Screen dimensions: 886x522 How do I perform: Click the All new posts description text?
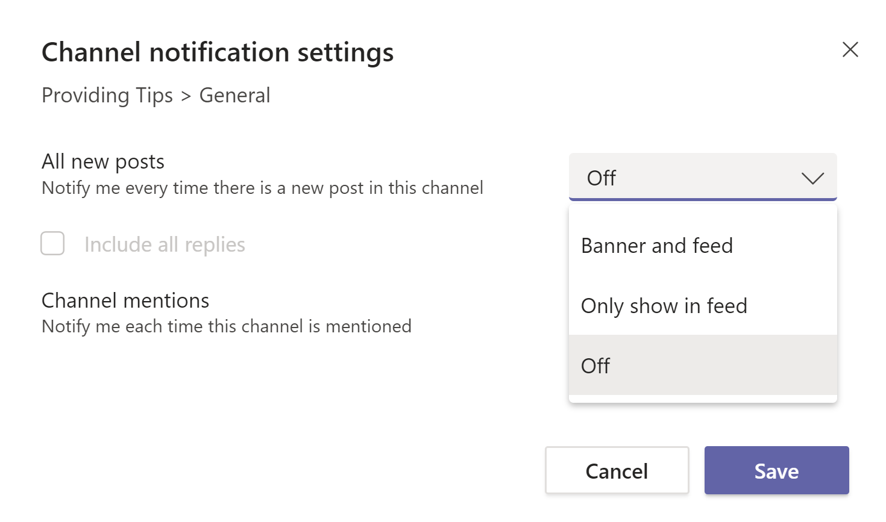pos(262,188)
